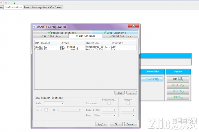Switch to User Constants tab
The height and width of the screenshot is (132, 199).
click(x=115, y=33)
